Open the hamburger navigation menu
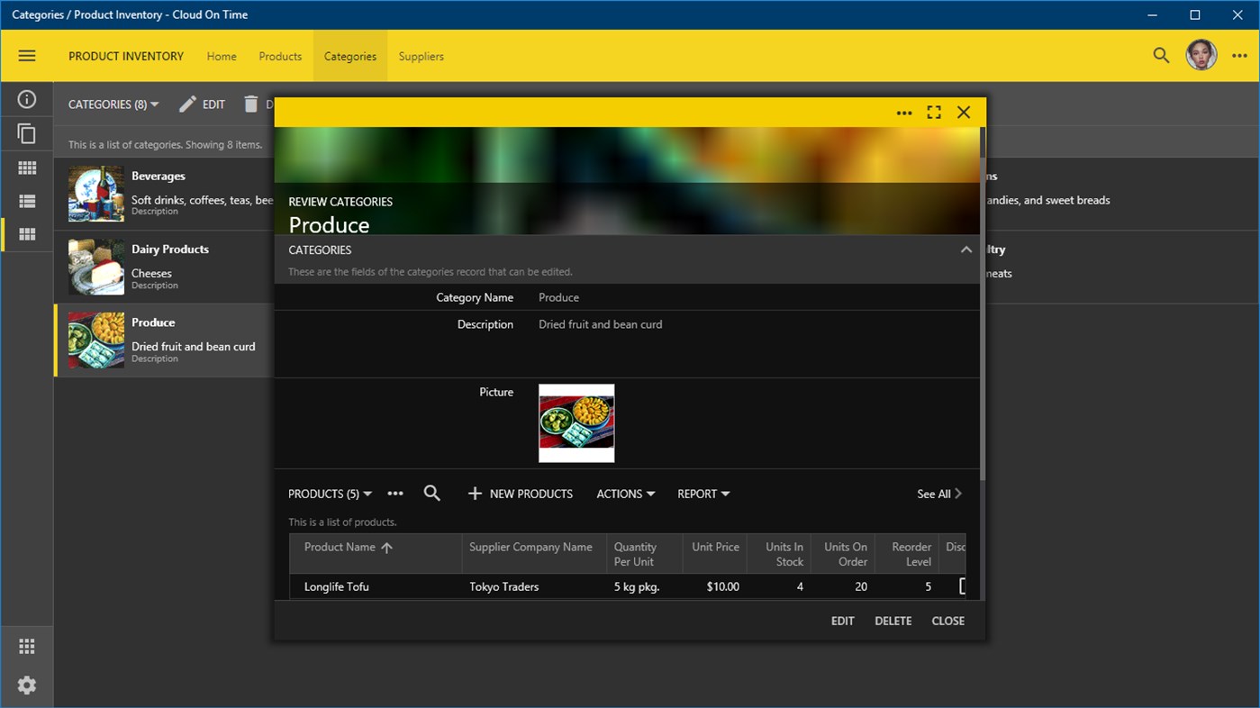This screenshot has height=708, width=1260. tap(27, 55)
